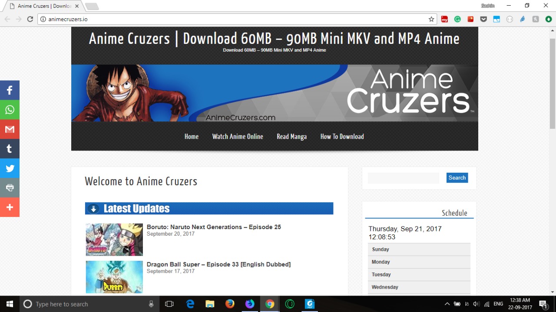
Task: Click the green ring taskbar app icon
Action: [290, 304]
